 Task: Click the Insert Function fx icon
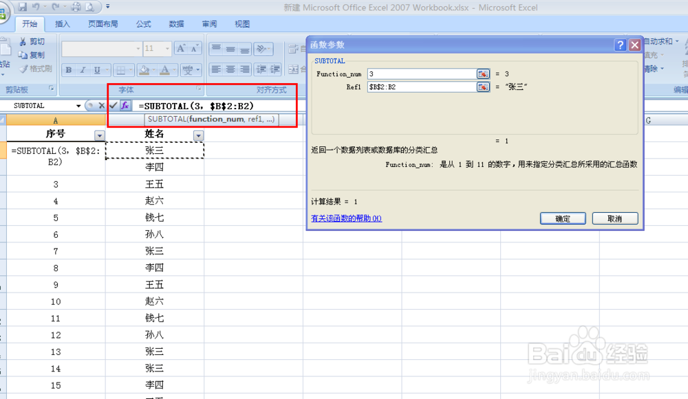click(x=125, y=106)
